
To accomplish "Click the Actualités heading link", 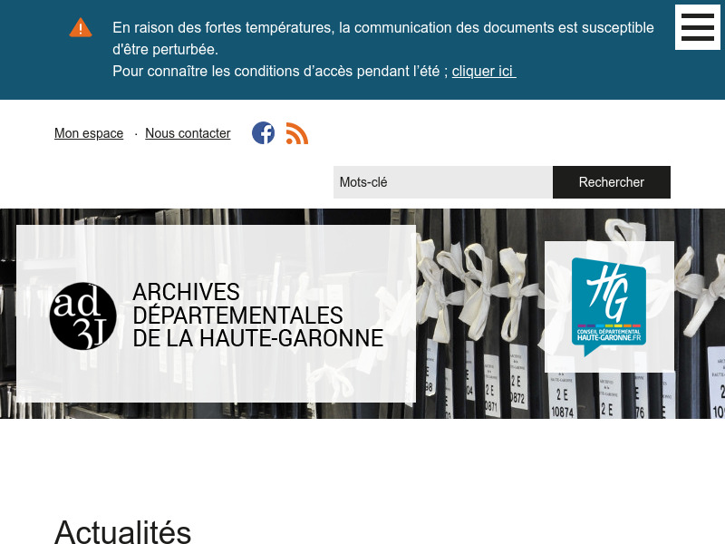I will [x=122, y=531].
